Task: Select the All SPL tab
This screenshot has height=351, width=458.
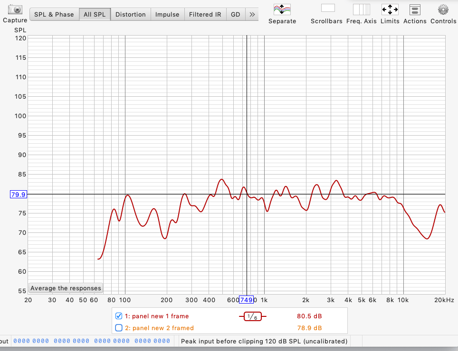Action: click(95, 14)
